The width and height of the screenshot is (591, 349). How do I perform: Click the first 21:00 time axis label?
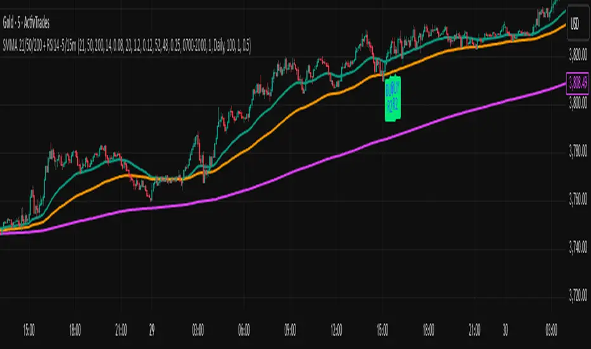(121, 331)
